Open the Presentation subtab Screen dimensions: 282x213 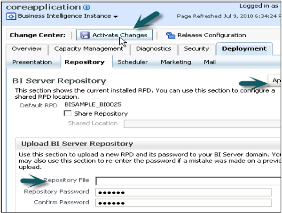32,62
